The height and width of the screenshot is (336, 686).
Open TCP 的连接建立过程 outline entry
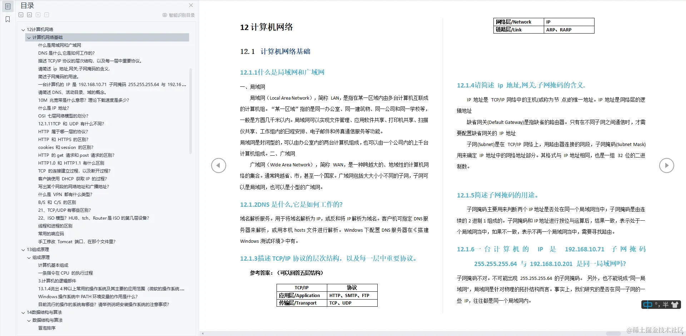(x=74, y=171)
